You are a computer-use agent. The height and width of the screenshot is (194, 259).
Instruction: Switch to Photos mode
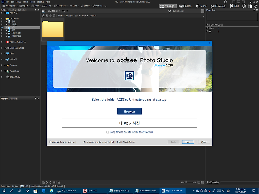coord(185,6)
